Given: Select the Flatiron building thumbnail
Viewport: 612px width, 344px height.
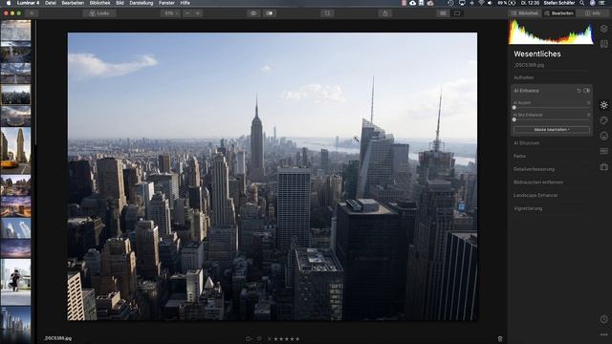Looking at the screenshot, I should coord(15,151).
